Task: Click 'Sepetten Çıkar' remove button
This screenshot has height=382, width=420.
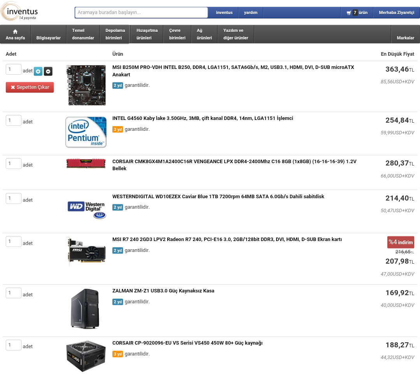Action: click(30, 87)
